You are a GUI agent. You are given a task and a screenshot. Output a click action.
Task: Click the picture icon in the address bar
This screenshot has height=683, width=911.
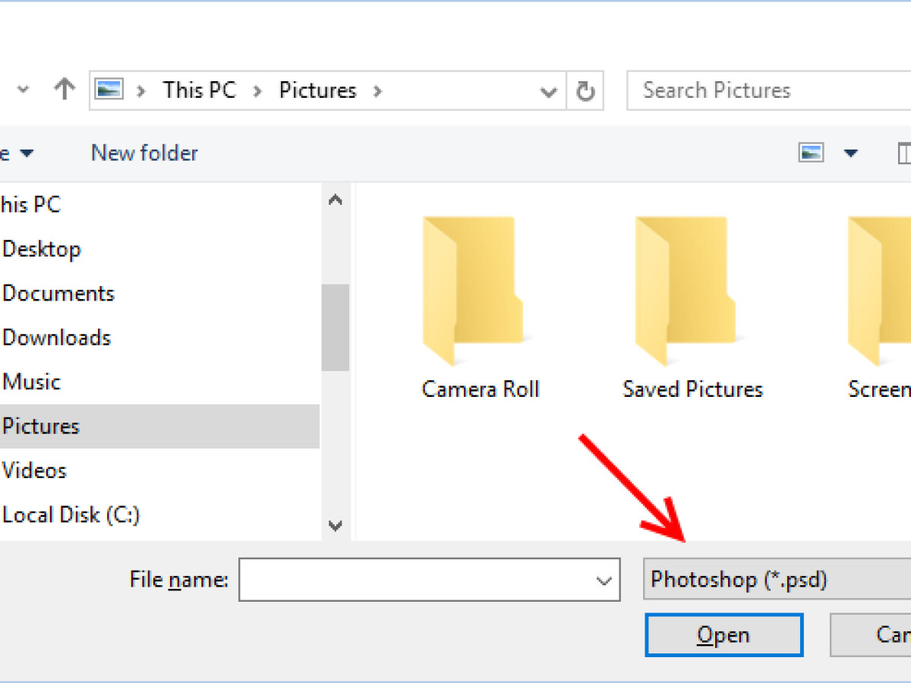tap(109, 89)
